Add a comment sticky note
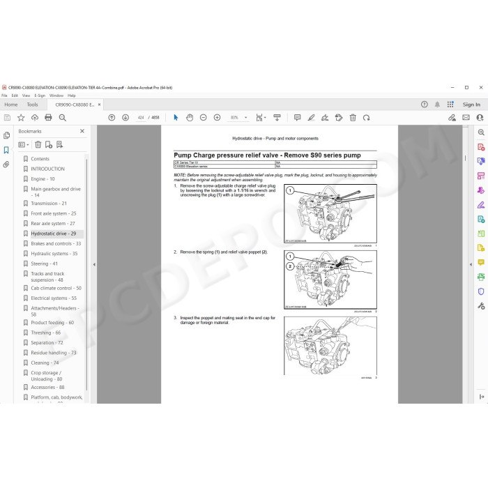The image size is (488, 488). pyautogui.click(x=297, y=118)
